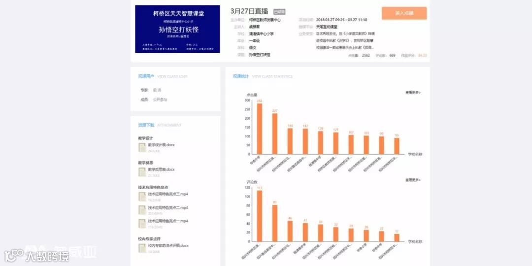Click the time range 2018.03.27 09:25 - 03.27 11:10
The image size is (532, 266).
click(341, 20)
